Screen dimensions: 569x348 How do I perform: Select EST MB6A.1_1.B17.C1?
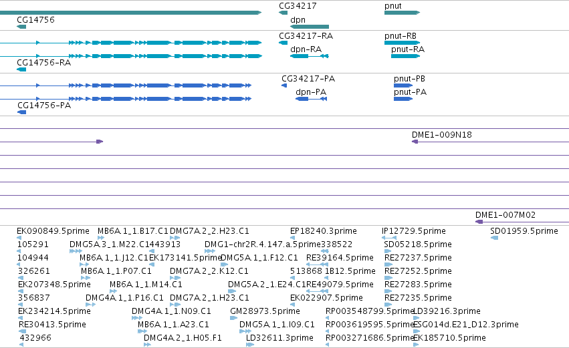pos(133,231)
